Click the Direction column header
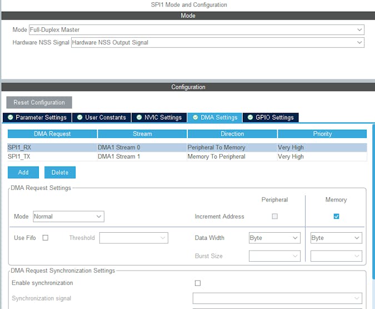 pos(232,134)
